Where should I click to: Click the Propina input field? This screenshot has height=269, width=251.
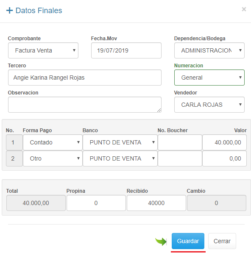[96, 203]
